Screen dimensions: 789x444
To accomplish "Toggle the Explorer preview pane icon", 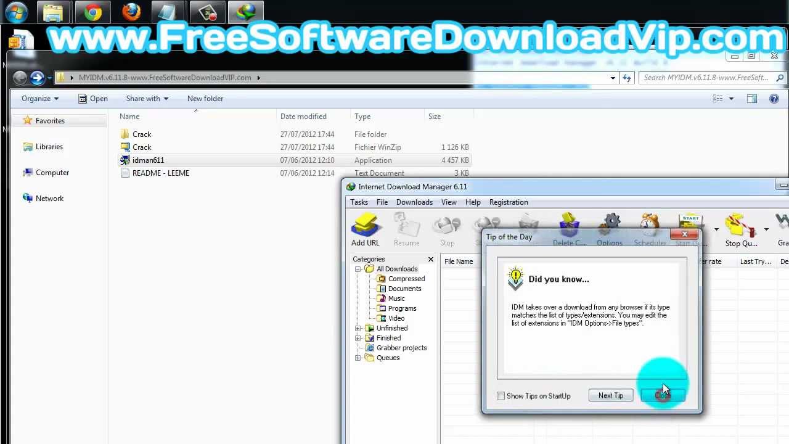I will (752, 99).
